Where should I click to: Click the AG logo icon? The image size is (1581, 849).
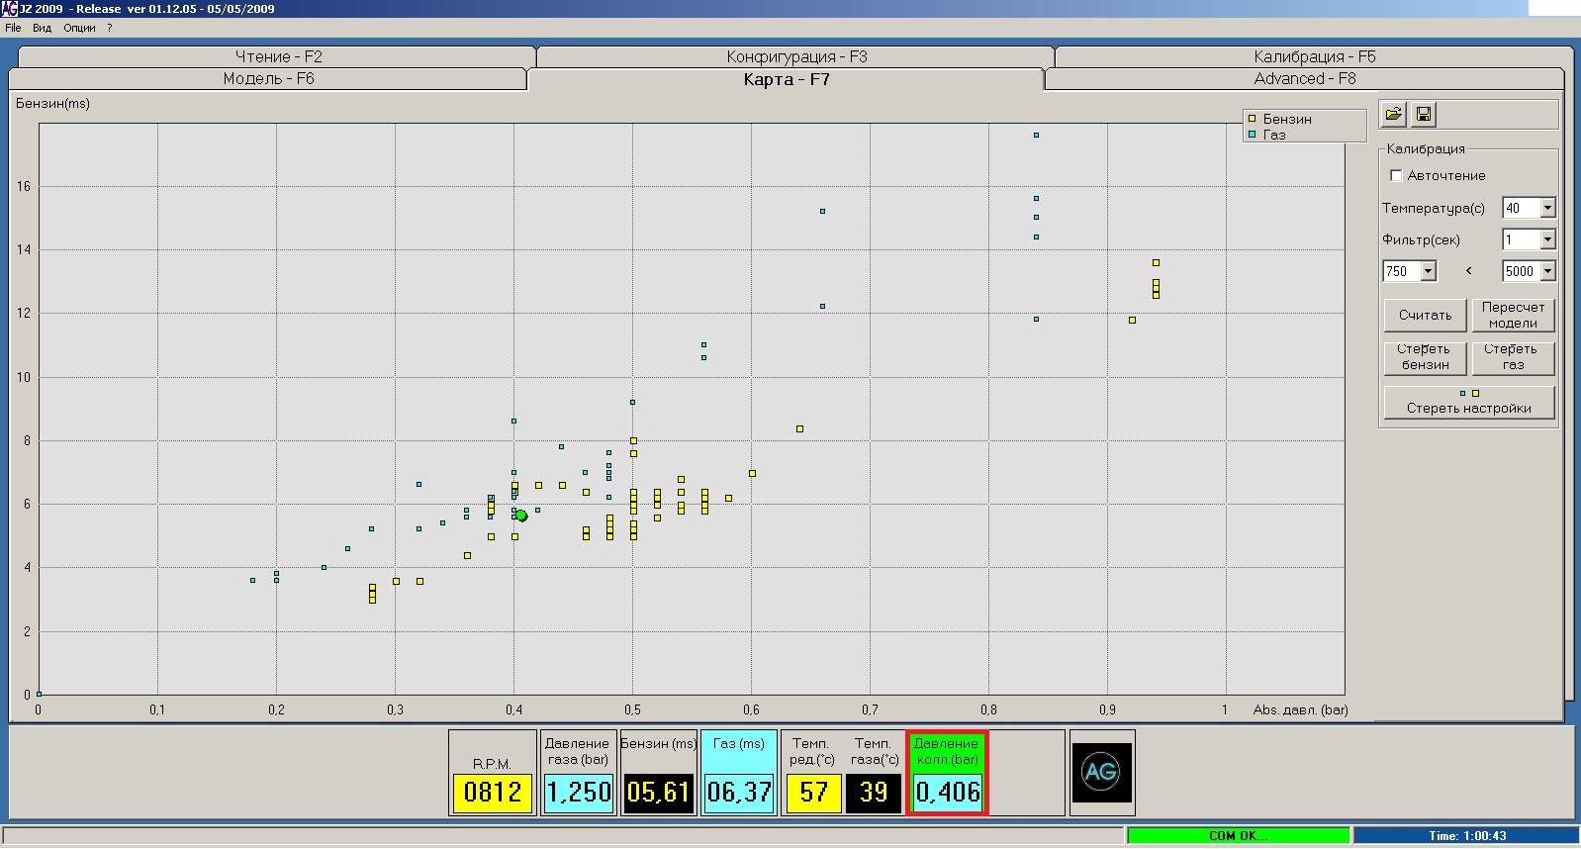click(x=1101, y=772)
